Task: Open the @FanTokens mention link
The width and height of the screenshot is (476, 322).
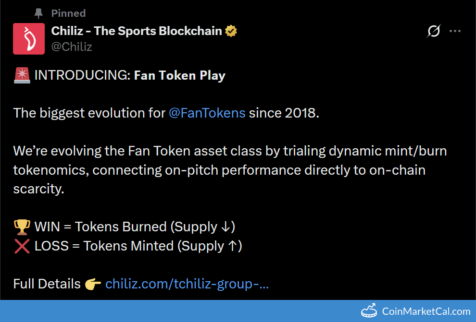Action: pos(207,113)
